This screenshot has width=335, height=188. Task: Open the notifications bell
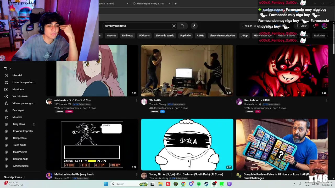click(315, 26)
